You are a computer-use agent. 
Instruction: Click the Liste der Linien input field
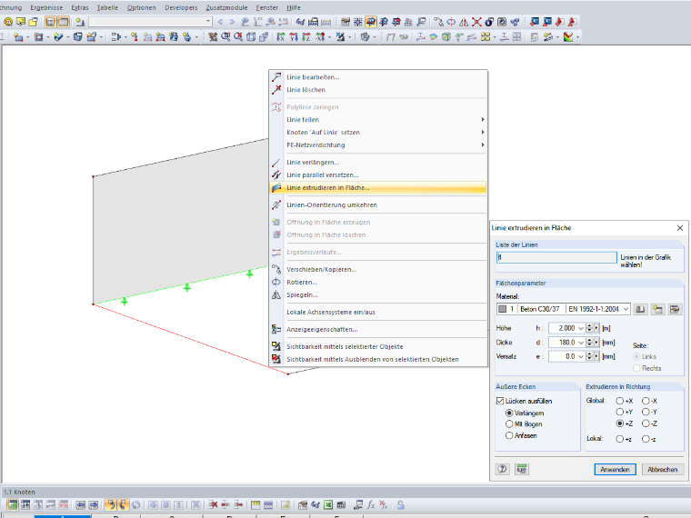click(x=556, y=257)
